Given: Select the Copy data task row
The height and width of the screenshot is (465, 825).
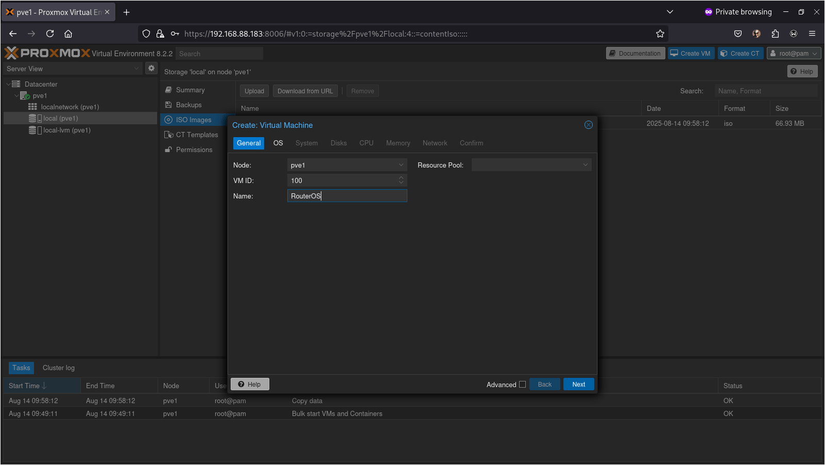Looking at the screenshot, I should click(412, 400).
